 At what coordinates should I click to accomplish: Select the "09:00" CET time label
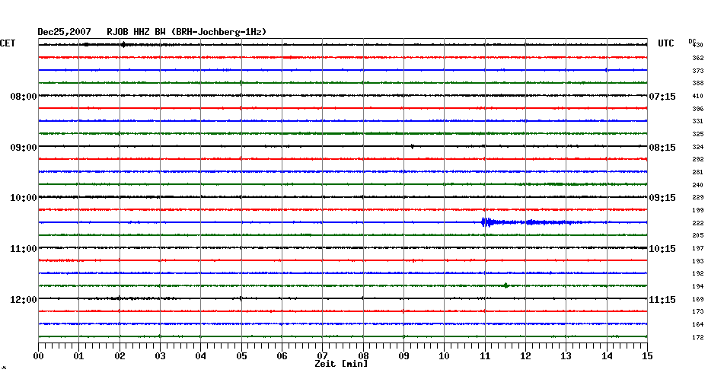coord(24,148)
